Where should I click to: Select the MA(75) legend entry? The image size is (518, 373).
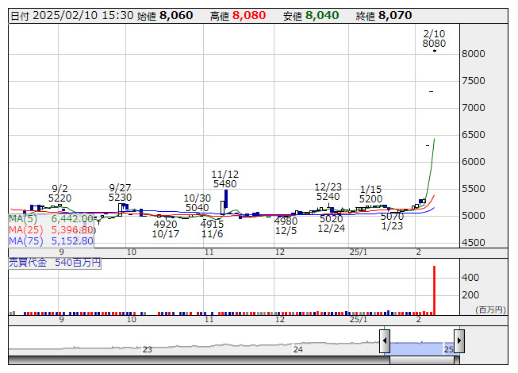click(x=50, y=240)
